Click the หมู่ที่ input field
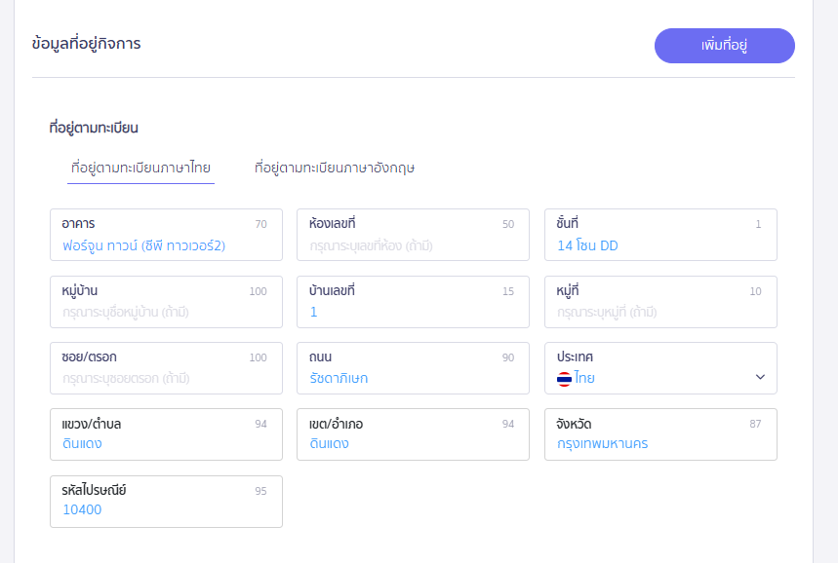 click(659, 312)
